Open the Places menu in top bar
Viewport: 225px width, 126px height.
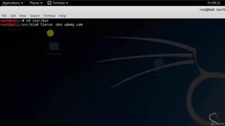[36, 3]
